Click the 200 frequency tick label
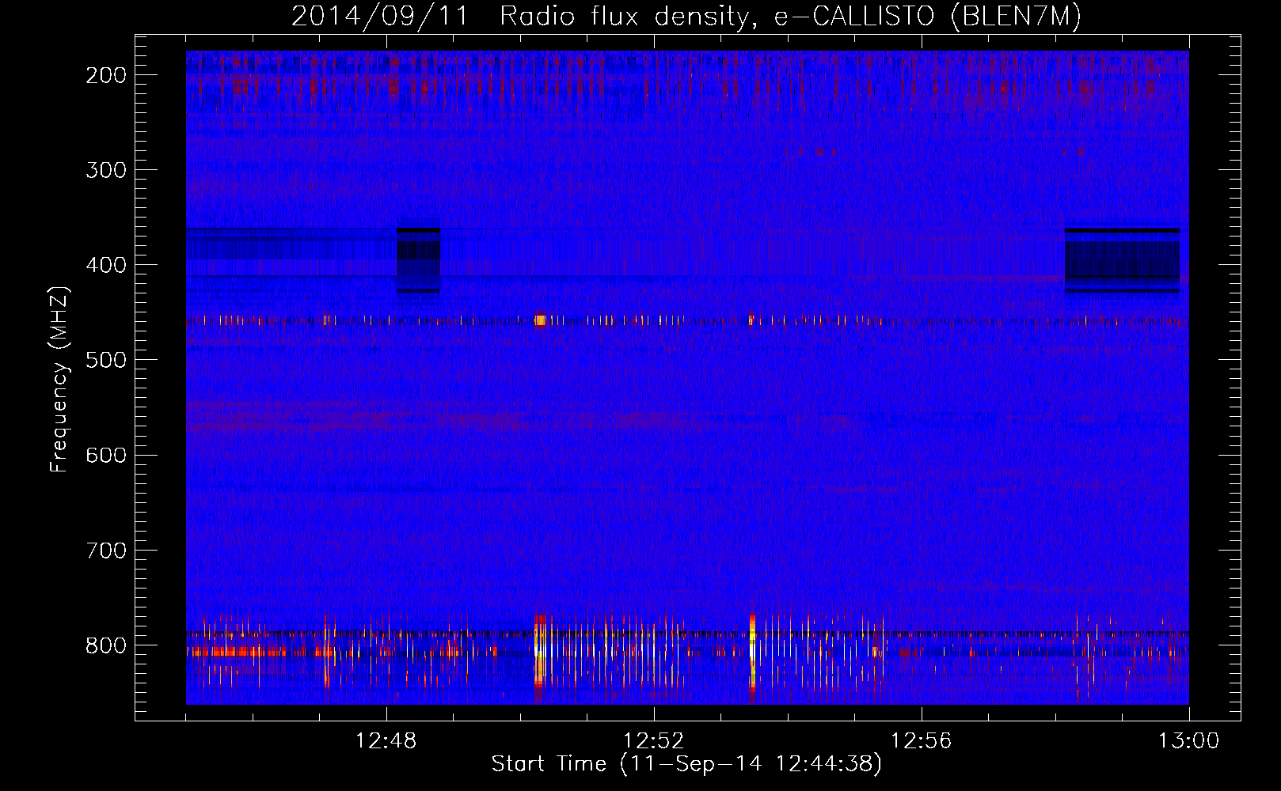This screenshot has width=1281, height=791. (106, 75)
